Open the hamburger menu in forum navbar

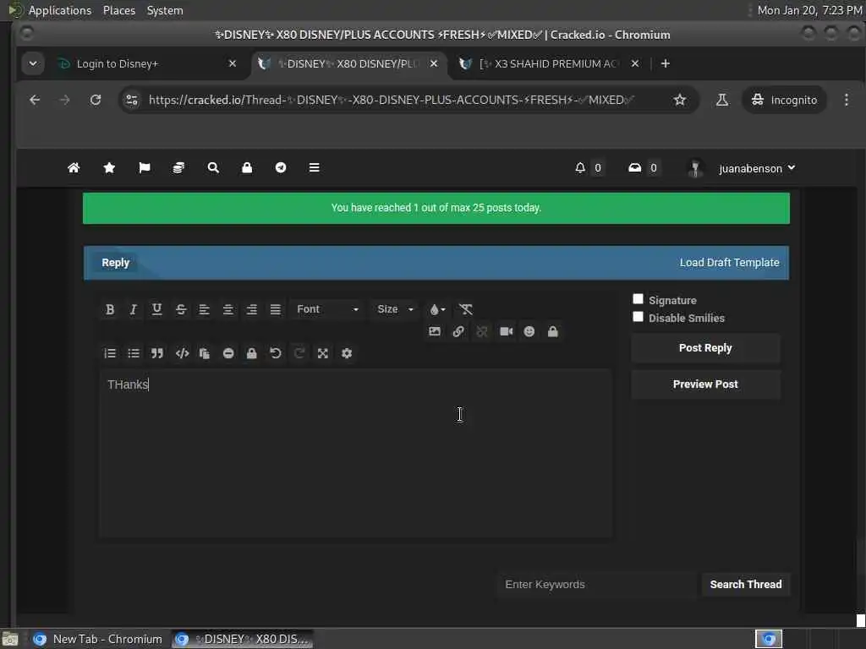[x=315, y=168]
